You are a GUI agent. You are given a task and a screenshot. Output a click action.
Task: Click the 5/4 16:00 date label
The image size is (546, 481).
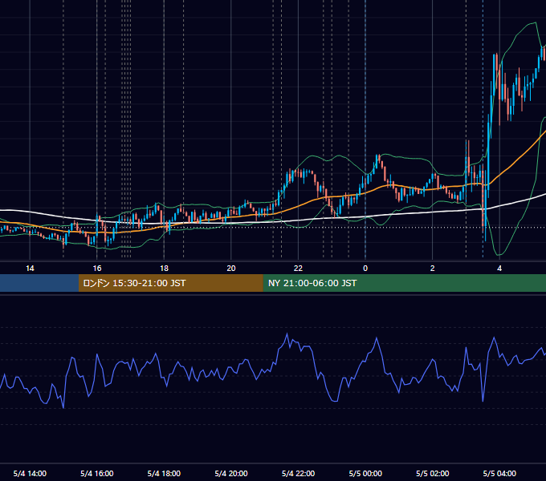[x=97, y=473]
